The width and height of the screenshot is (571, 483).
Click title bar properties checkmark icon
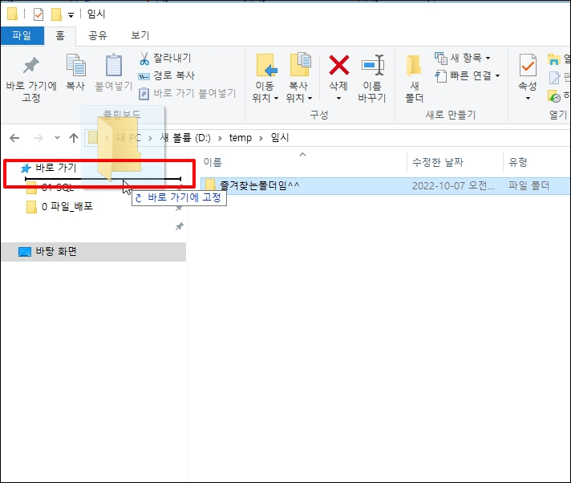(x=38, y=14)
